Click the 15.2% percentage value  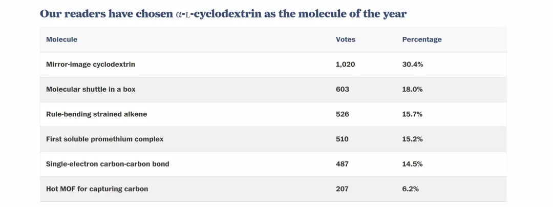(413, 139)
